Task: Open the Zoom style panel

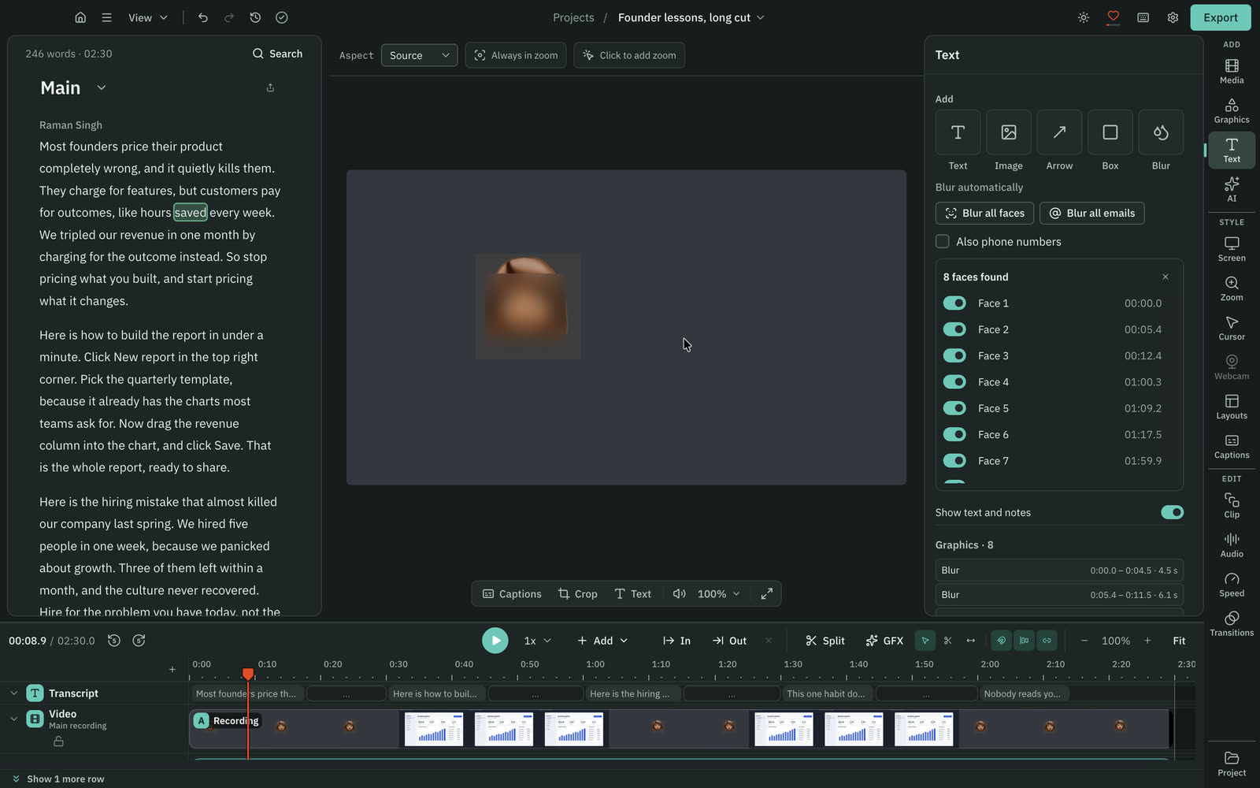Action: pyautogui.click(x=1232, y=288)
